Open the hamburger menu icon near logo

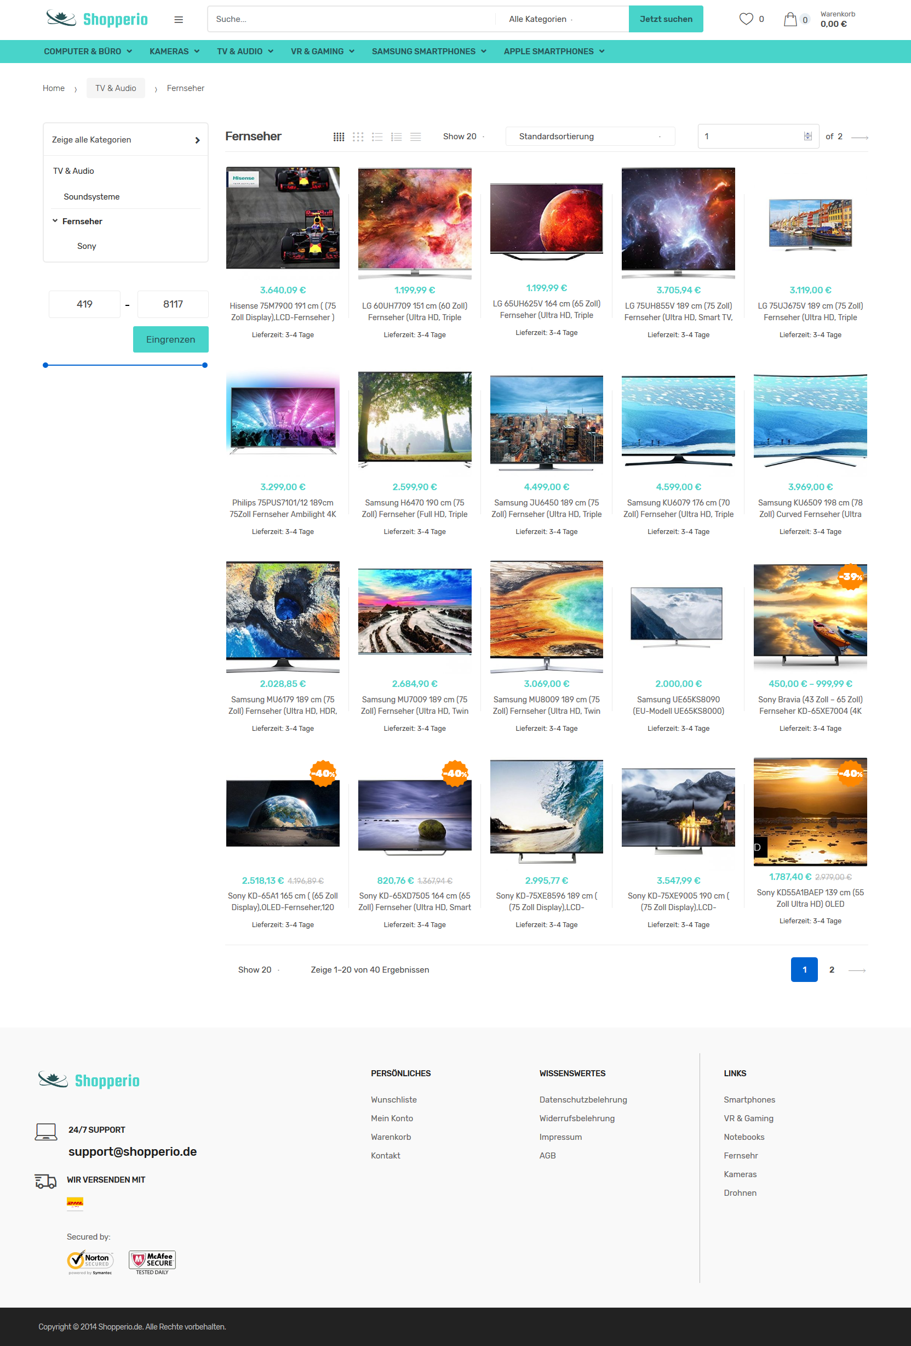(179, 20)
